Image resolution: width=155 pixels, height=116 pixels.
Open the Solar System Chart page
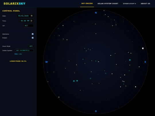(108, 3)
